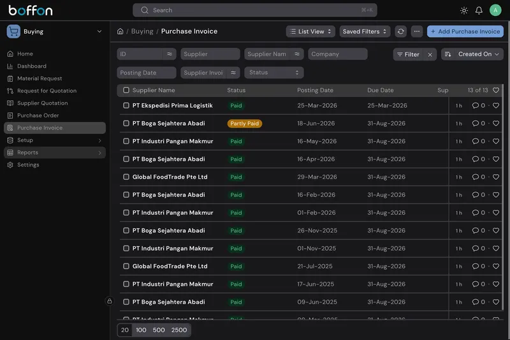
Task: Go to Buying breadcrumb link
Action: pos(142,31)
